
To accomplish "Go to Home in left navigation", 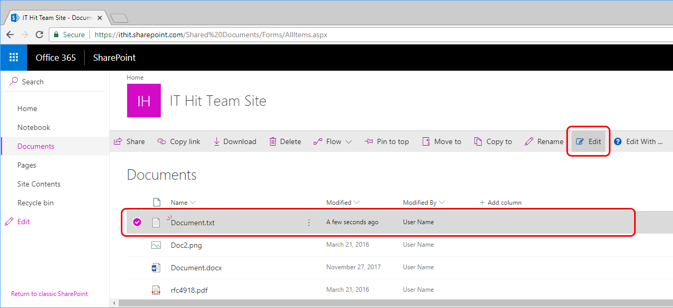I will (27, 108).
